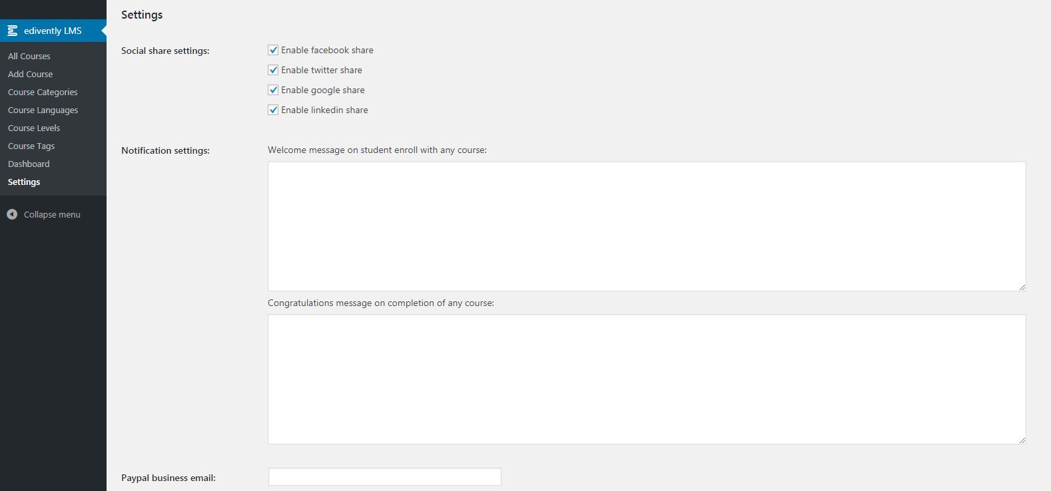Open Course Levels submenu item
1051x491 pixels.
coord(34,128)
